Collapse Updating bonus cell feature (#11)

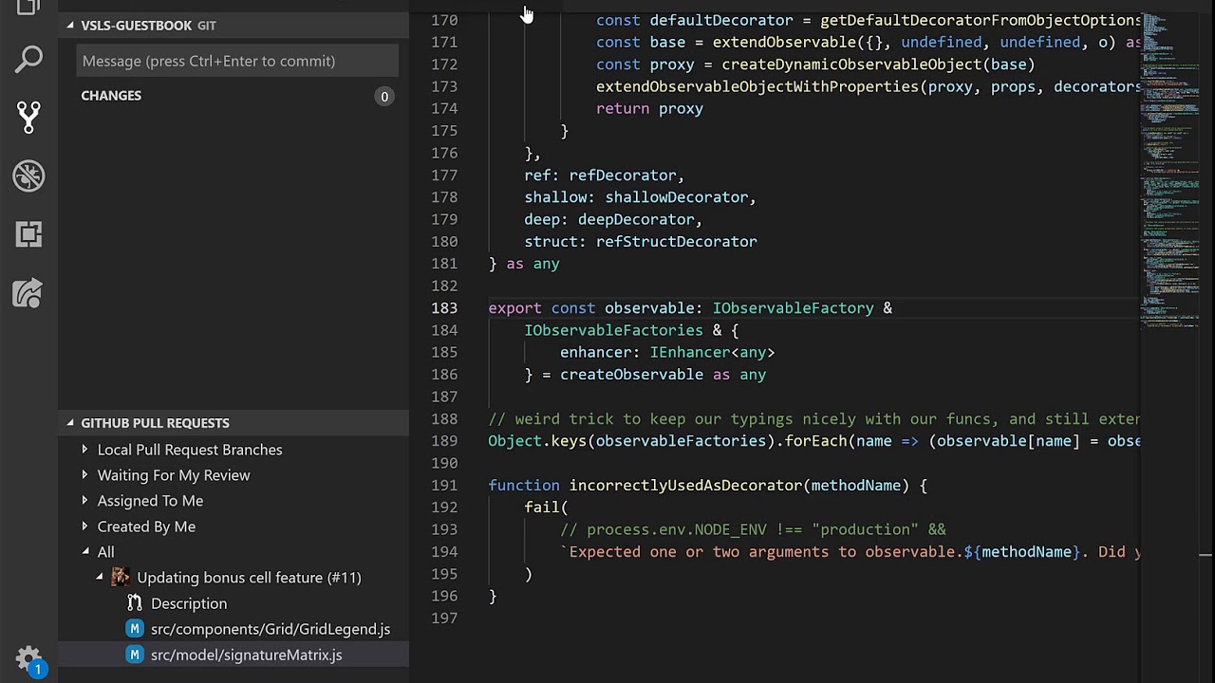(100, 578)
